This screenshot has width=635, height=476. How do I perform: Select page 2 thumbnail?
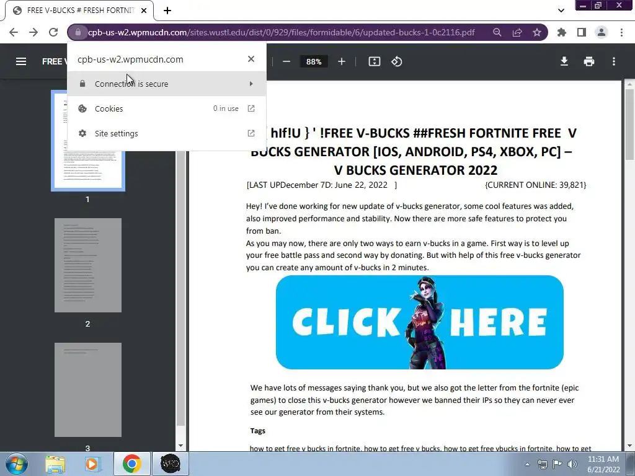[x=88, y=265]
